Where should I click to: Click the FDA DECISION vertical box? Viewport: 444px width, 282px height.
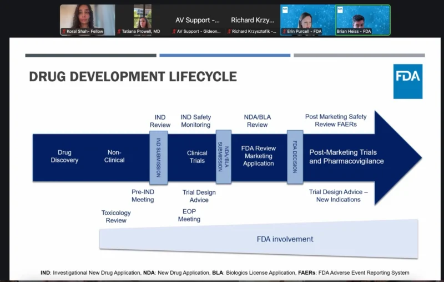pyautogui.click(x=295, y=157)
